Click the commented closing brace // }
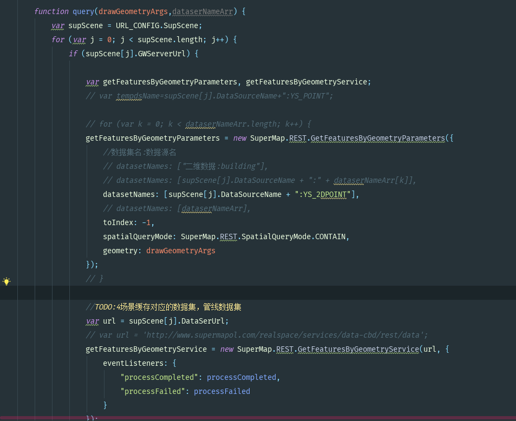The width and height of the screenshot is (516, 421). (x=94, y=279)
